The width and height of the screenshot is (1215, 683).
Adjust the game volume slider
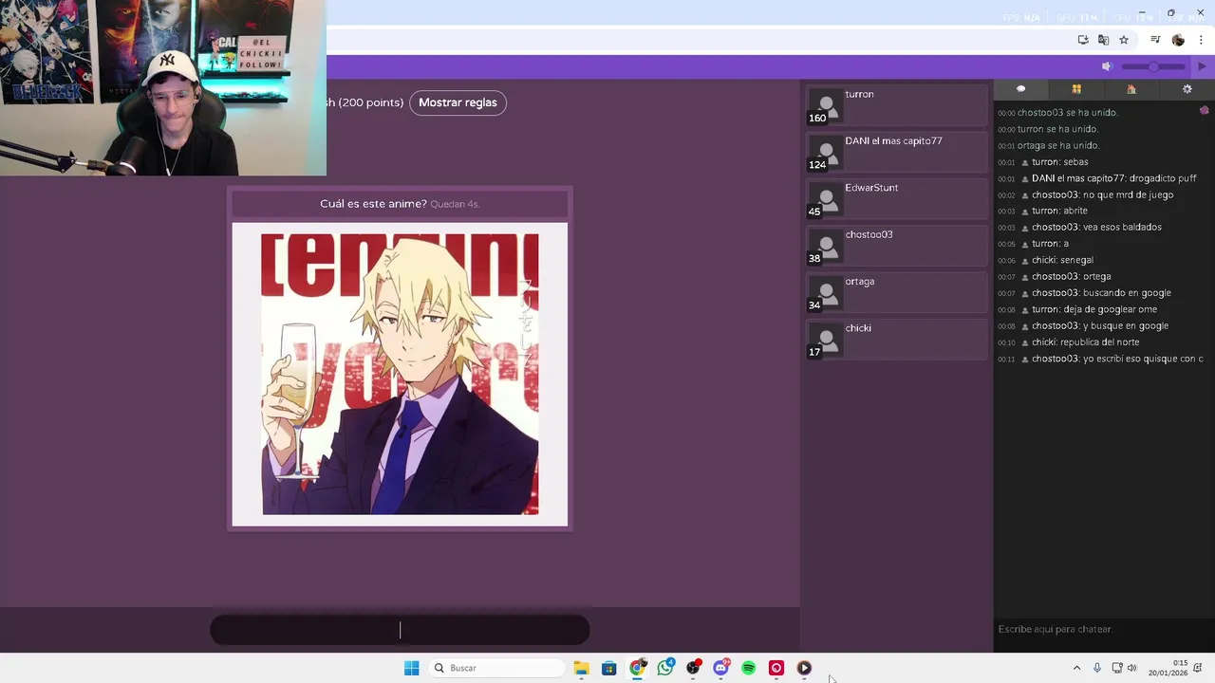[x=1153, y=66]
